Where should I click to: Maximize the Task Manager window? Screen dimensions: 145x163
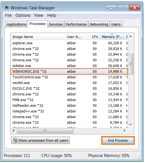click(123, 8)
